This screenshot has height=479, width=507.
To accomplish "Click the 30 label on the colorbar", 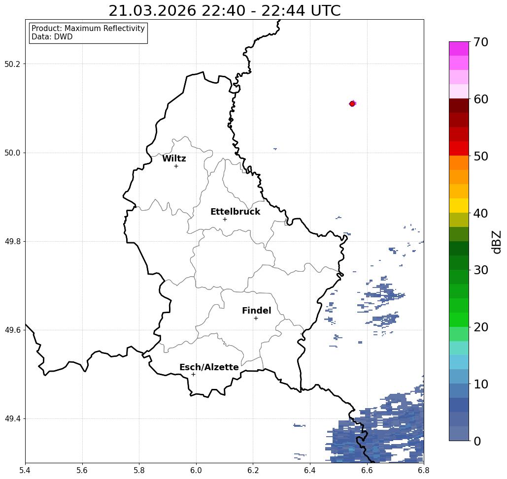I will [x=481, y=270].
